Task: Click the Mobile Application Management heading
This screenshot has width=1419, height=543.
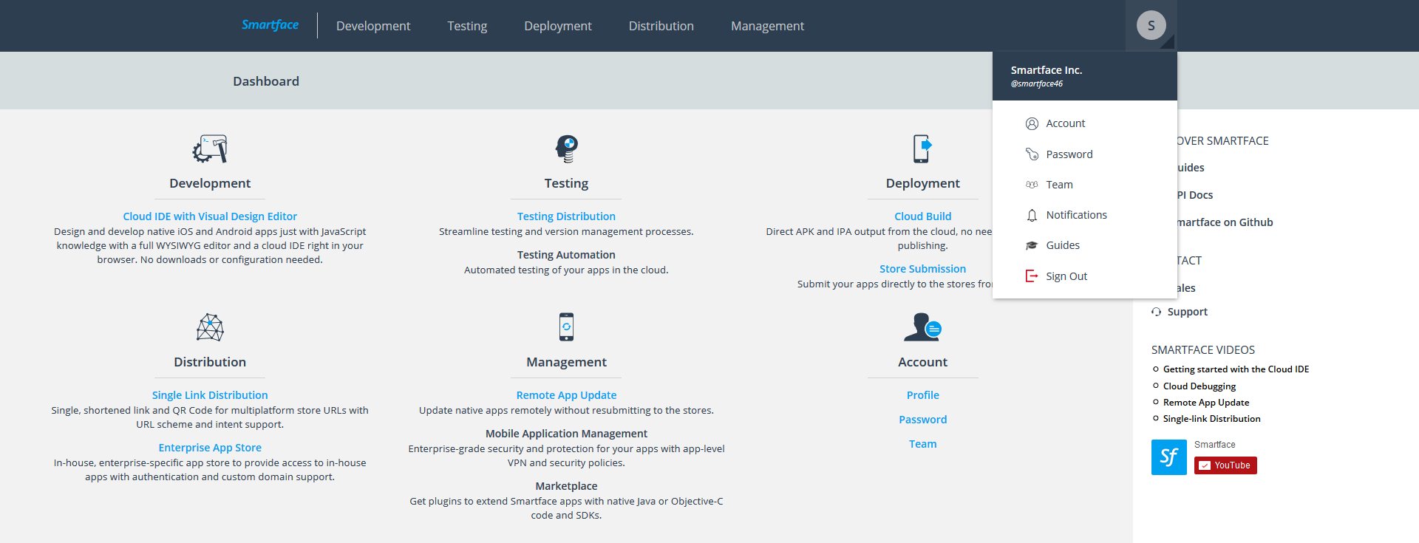Action: click(x=566, y=434)
